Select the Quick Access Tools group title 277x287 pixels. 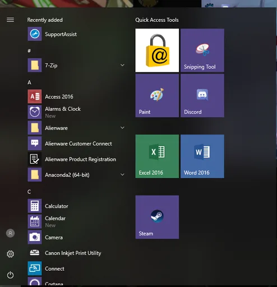click(x=157, y=20)
